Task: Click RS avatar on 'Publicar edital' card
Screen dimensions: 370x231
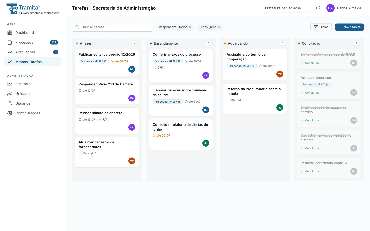Action: point(132,69)
